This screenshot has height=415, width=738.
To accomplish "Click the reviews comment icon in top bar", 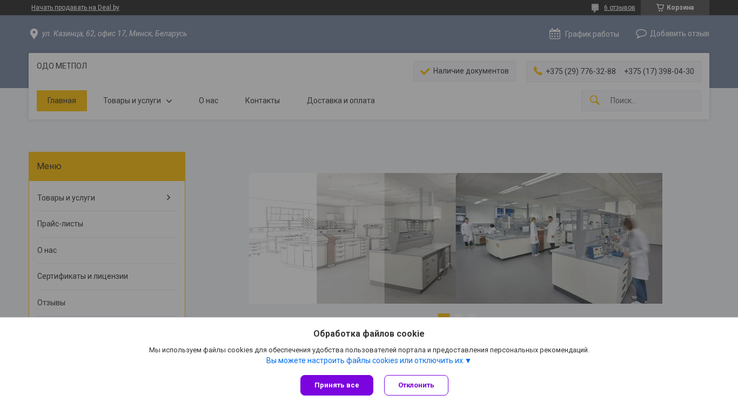I will [x=595, y=8].
